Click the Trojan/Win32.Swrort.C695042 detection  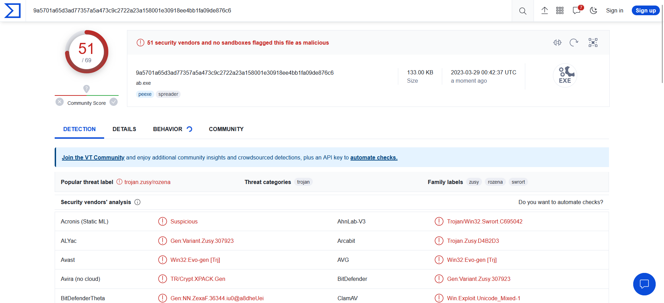click(x=485, y=221)
